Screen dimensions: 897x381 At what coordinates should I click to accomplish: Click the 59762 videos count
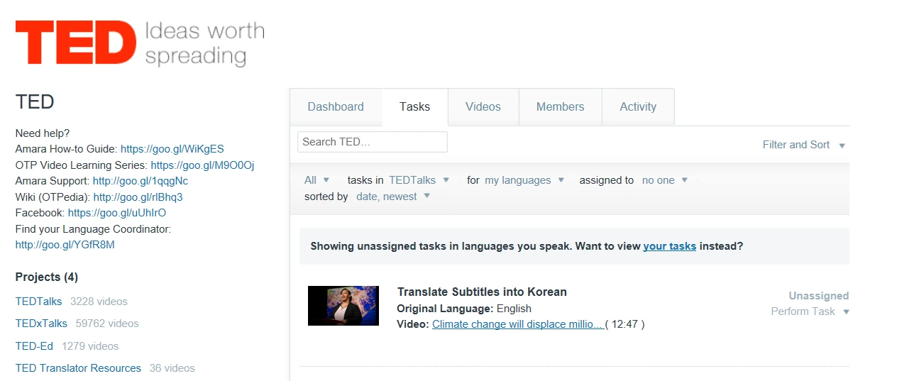point(107,324)
